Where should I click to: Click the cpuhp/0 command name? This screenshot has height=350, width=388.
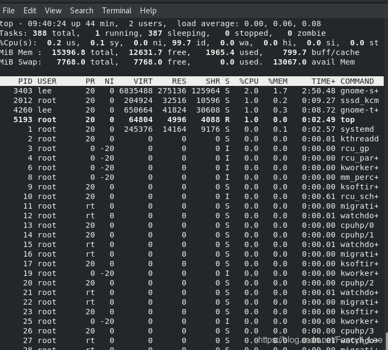pyautogui.click(x=357, y=226)
